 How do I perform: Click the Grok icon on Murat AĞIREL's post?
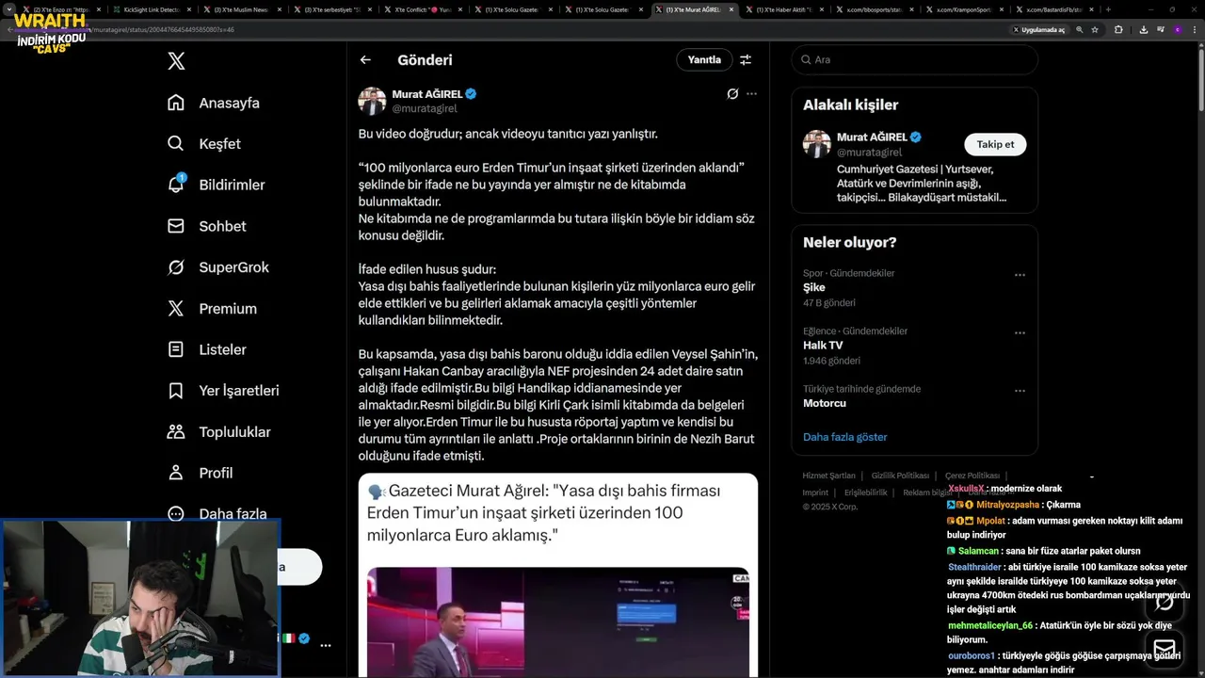[732, 94]
